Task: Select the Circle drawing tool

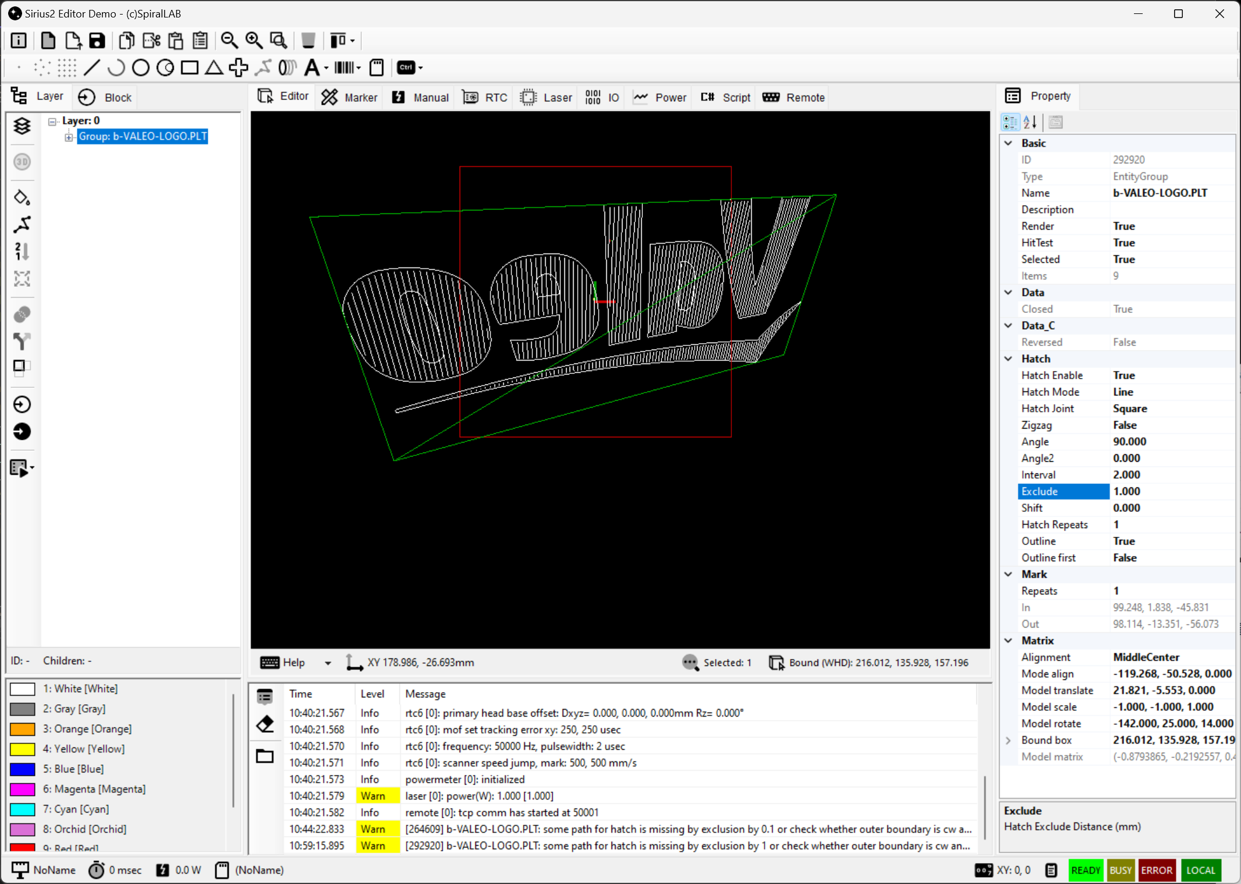Action: click(x=141, y=67)
